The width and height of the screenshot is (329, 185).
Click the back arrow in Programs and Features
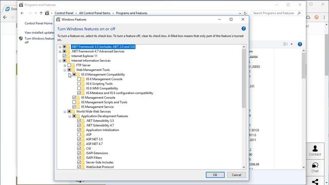[x=22, y=13]
